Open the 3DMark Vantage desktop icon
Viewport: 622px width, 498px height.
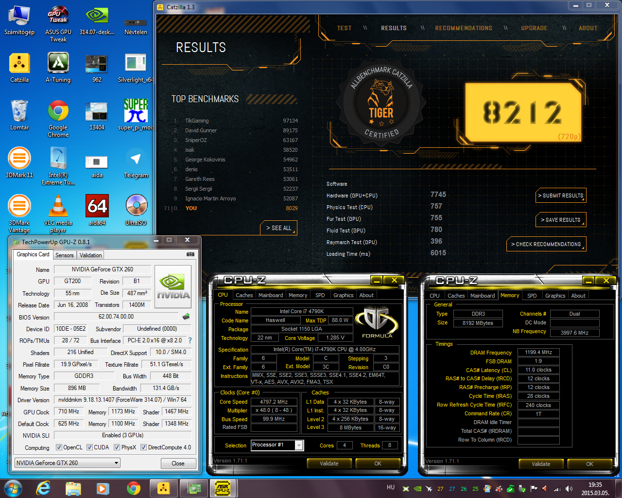19,214
